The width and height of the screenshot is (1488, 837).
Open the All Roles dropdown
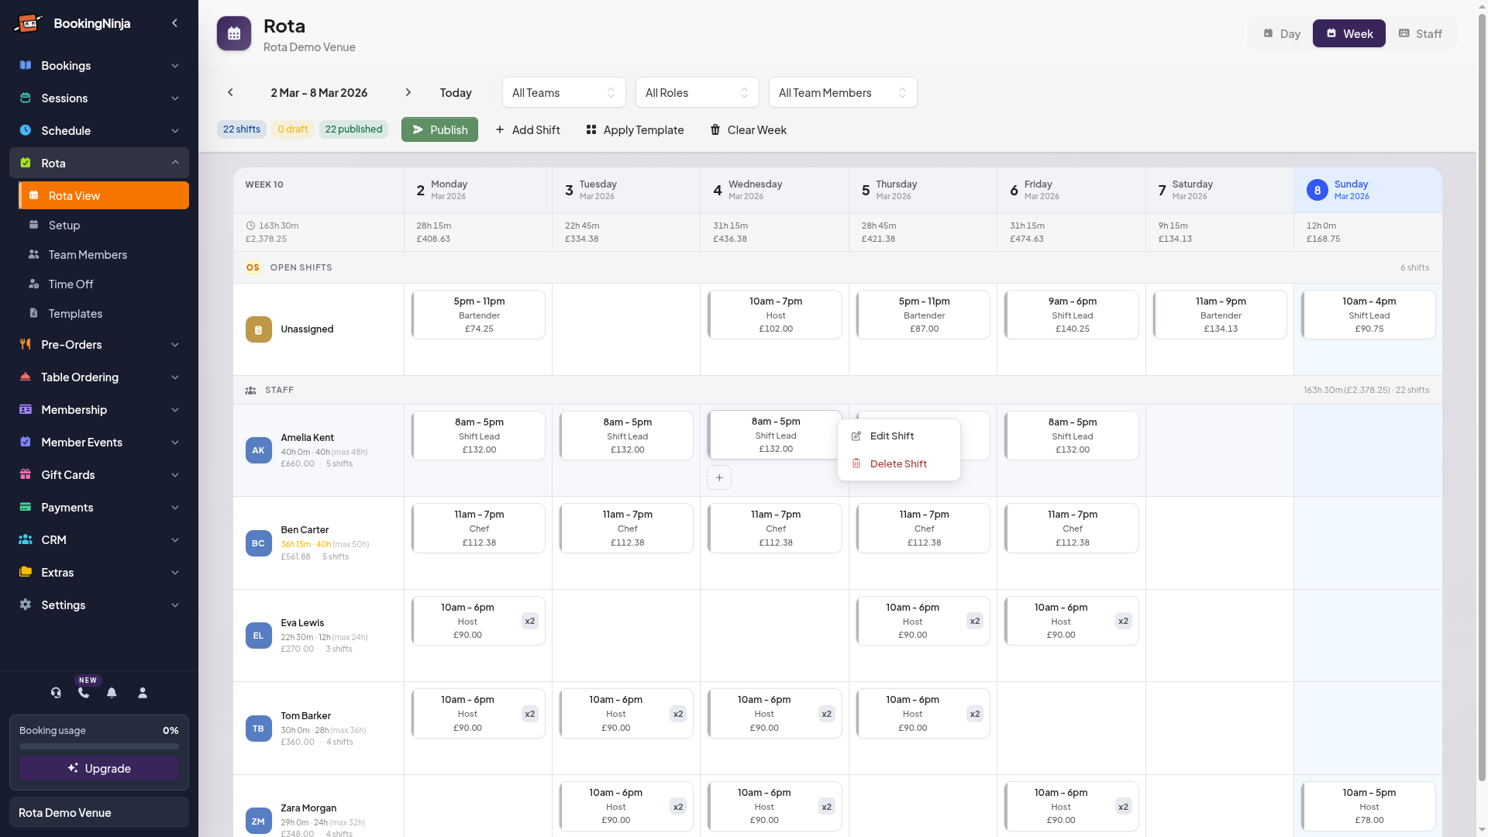tap(697, 92)
